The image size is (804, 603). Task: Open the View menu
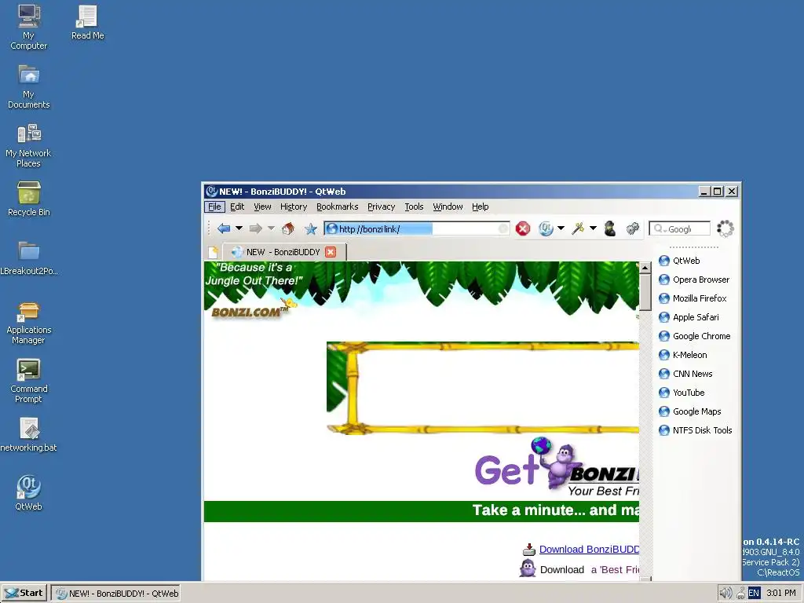(x=262, y=206)
